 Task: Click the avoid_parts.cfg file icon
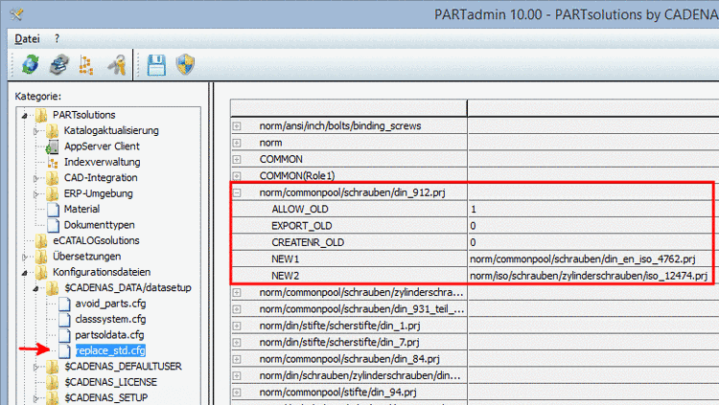tap(64, 304)
